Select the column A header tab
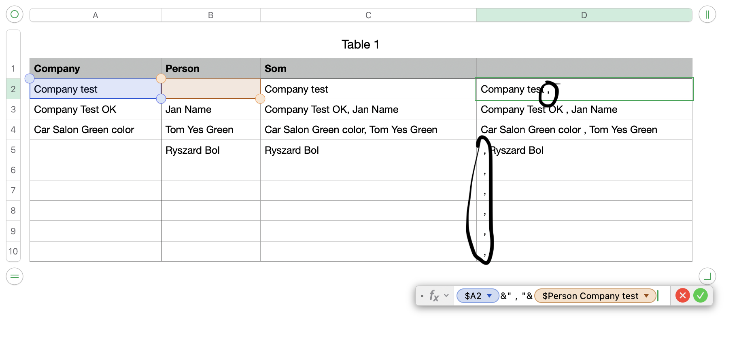 pyautogui.click(x=96, y=15)
